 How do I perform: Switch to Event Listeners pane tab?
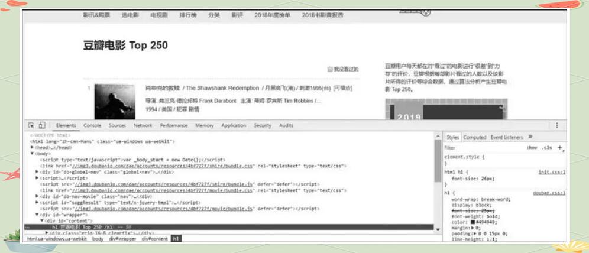[x=506, y=137]
